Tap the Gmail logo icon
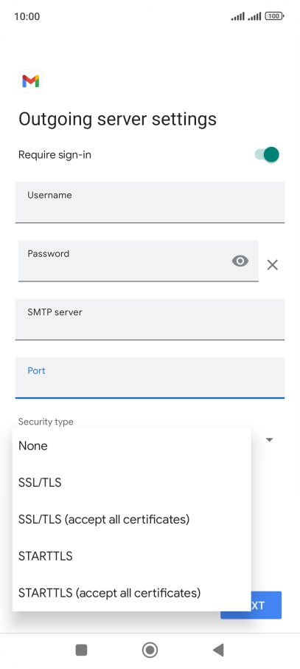This screenshot has width=300, height=669. (x=31, y=81)
